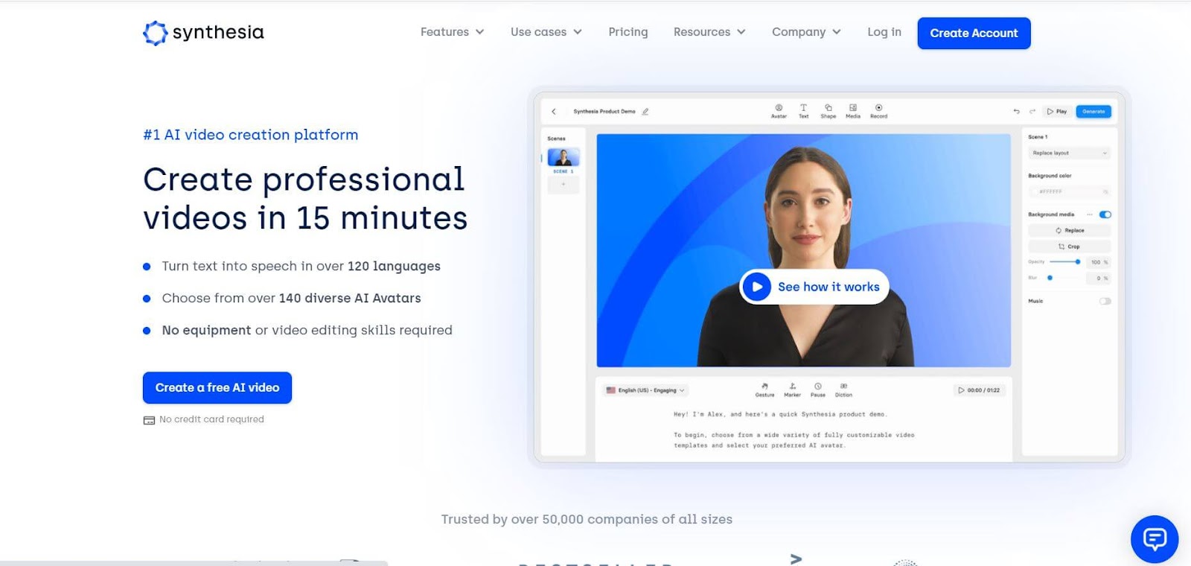Image resolution: width=1191 pixels, height=566 pixels.
Task: Open the English (US) - Engaging voice dropdown
Action: click(x=645, y=390)
